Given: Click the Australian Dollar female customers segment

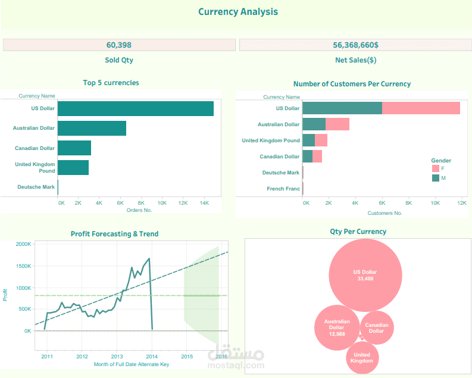Looking at the screenshot, I should (337, 124).
